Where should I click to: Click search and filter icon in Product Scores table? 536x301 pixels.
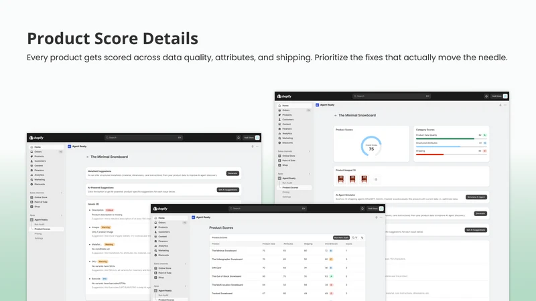click(x=354, y=237)
